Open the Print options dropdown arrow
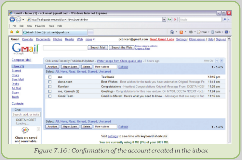242x160 pixels. [195, 32]
